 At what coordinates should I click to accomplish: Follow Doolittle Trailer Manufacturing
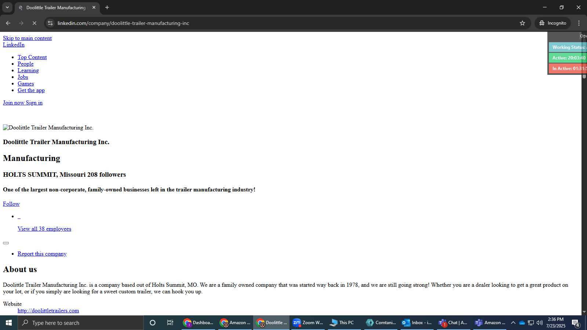[x=11, y=204]
